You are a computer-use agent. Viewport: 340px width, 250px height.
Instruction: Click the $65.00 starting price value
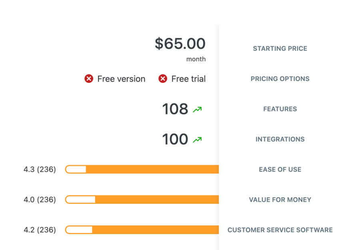pyautogui.click(x=180, y=44)
